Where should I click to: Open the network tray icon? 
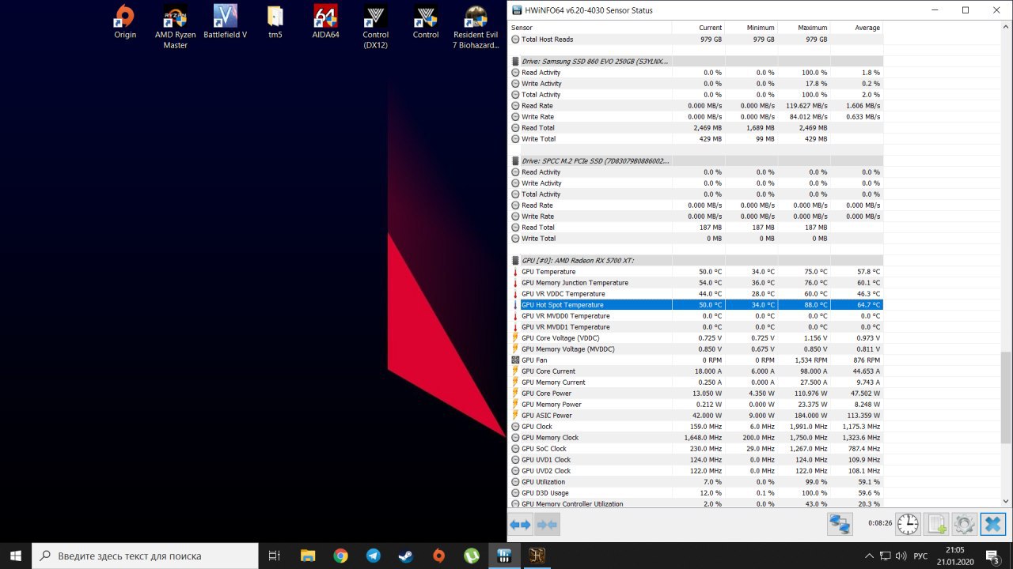pos(886,556)
